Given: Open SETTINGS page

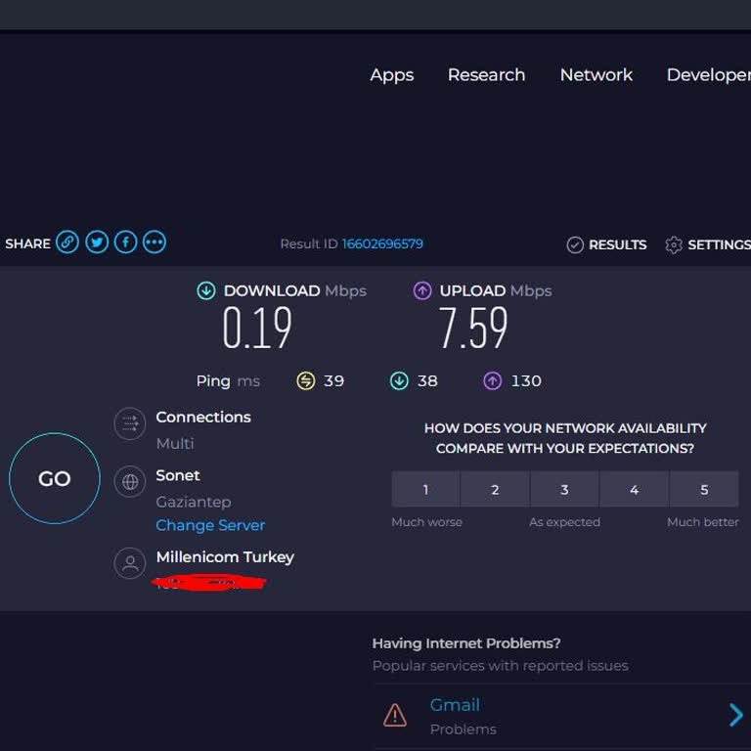Looking at the screenshot, I should (720, 244).
